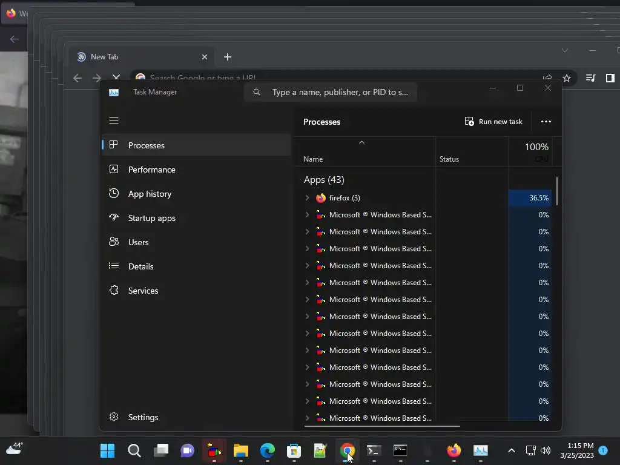Click the Run new task button

point(493,122)
